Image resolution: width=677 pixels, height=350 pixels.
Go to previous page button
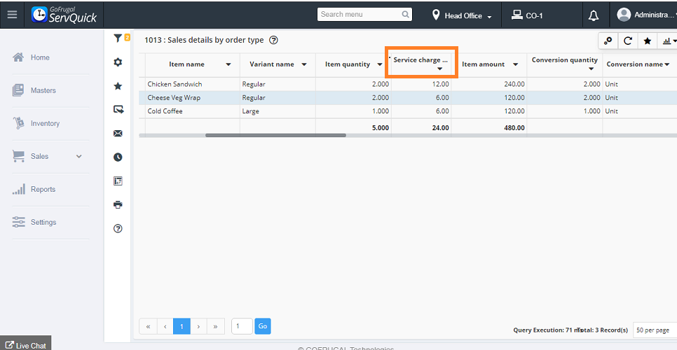coord(165,326)
